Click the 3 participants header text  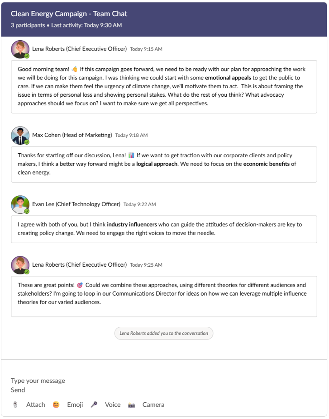[x=28, y=25]
